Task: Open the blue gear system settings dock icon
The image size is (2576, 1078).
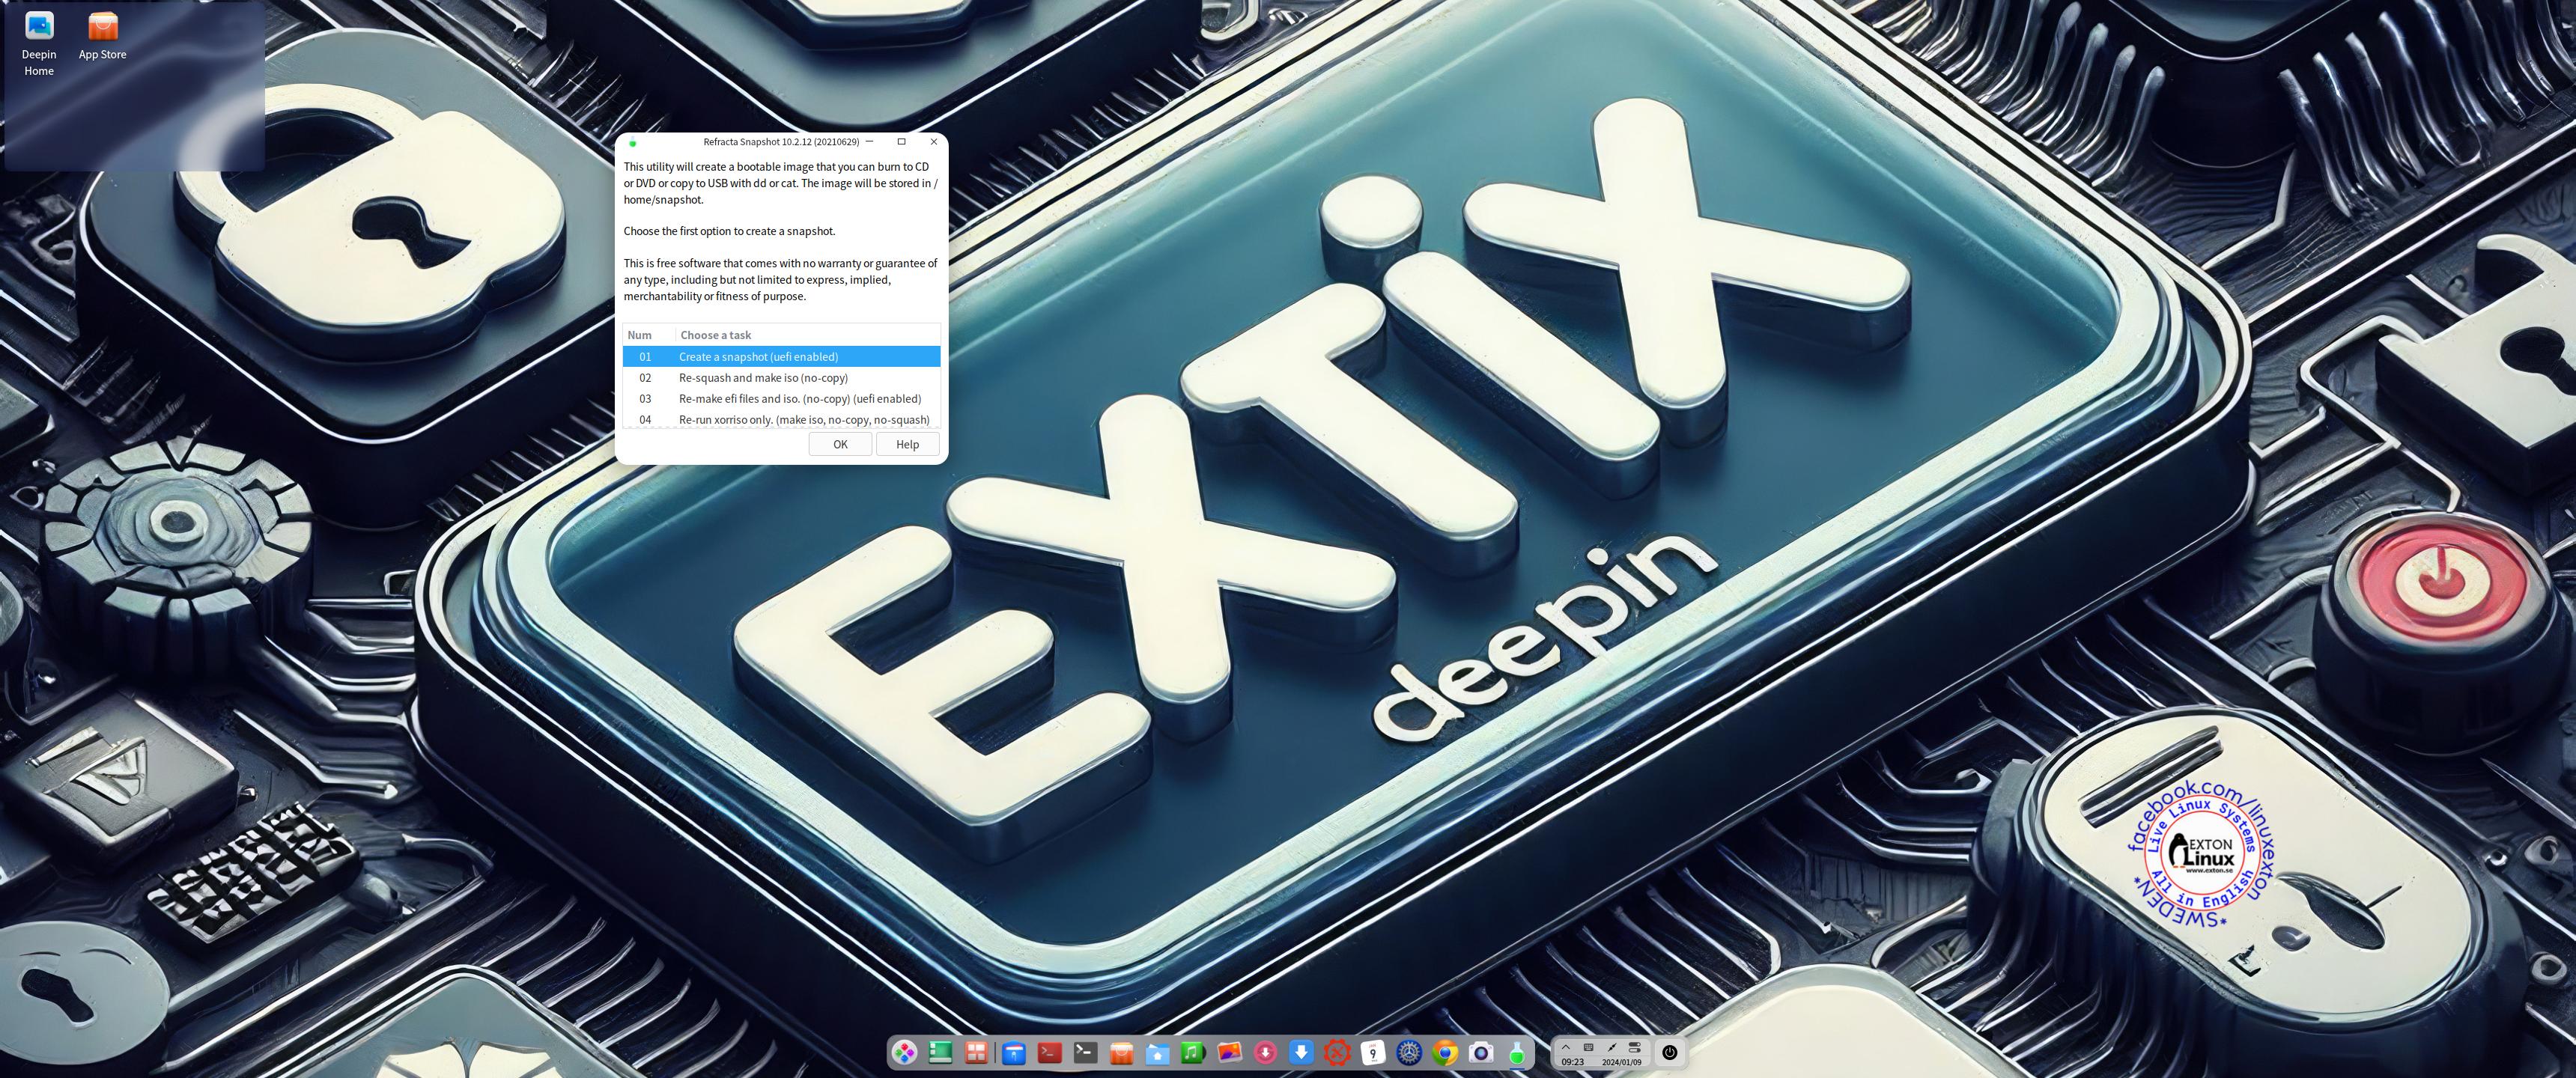Action: [x=1409, y=1052]
